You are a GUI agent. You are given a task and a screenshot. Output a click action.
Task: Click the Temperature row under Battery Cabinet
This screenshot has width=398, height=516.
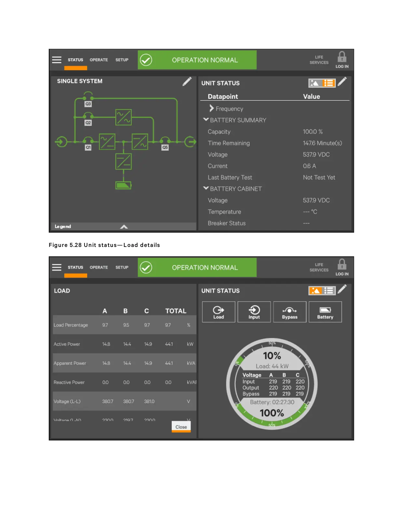[x=275, y=212]
